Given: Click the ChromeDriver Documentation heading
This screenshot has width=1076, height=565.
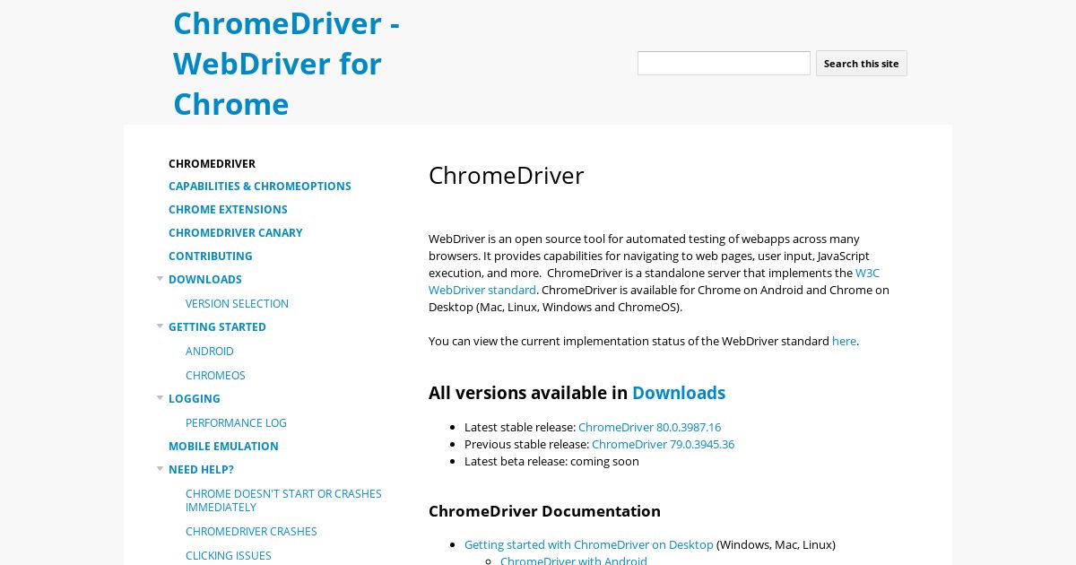Looking at the screenshot, I should (544, 511).
